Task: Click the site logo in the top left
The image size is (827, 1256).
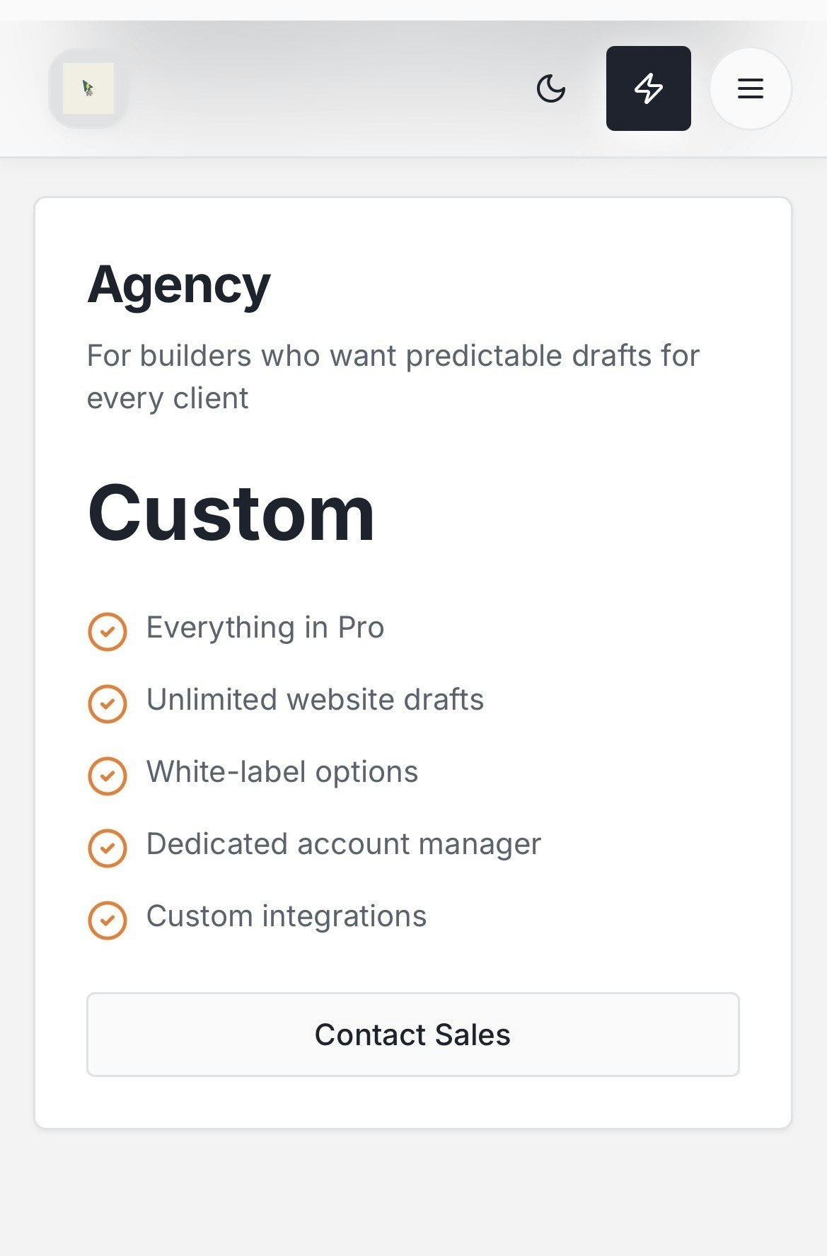Action: coord(88,88)
